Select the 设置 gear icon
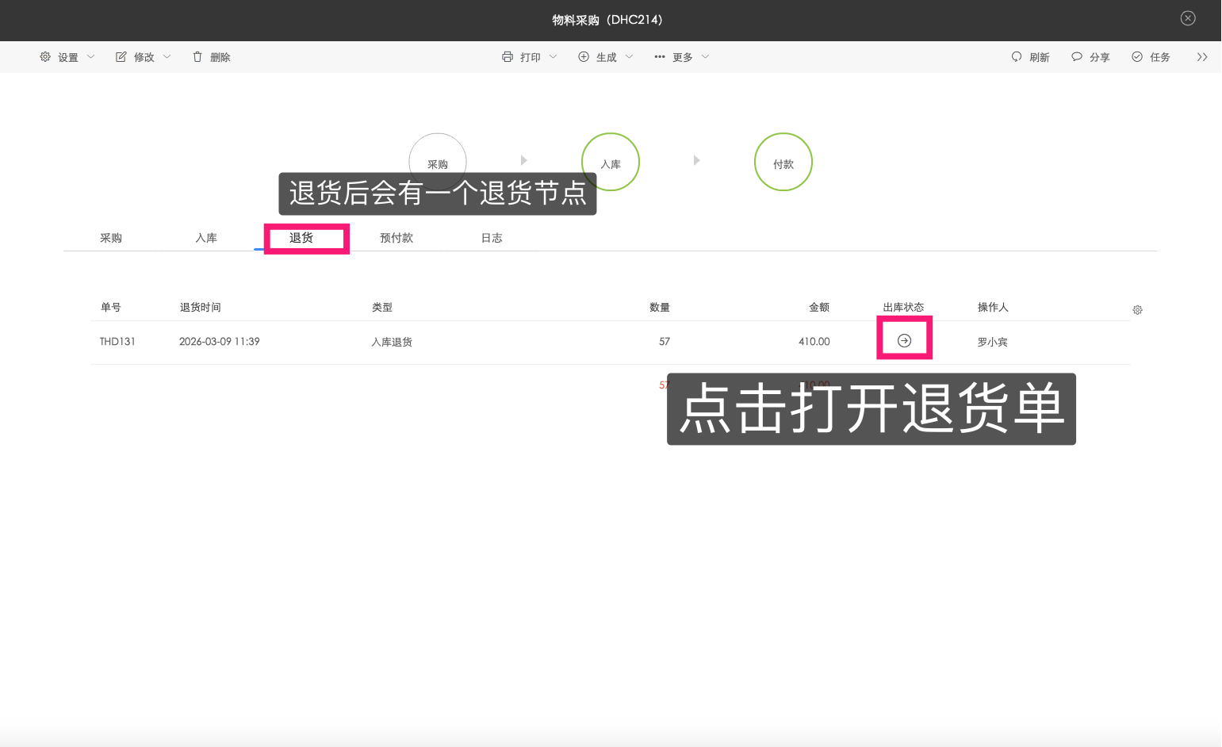 [45, 56]
